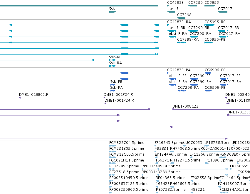The height and width of the screenshot is (194, 250).
Task: Open the CG7017 gene feature
Action: [223, 12]
